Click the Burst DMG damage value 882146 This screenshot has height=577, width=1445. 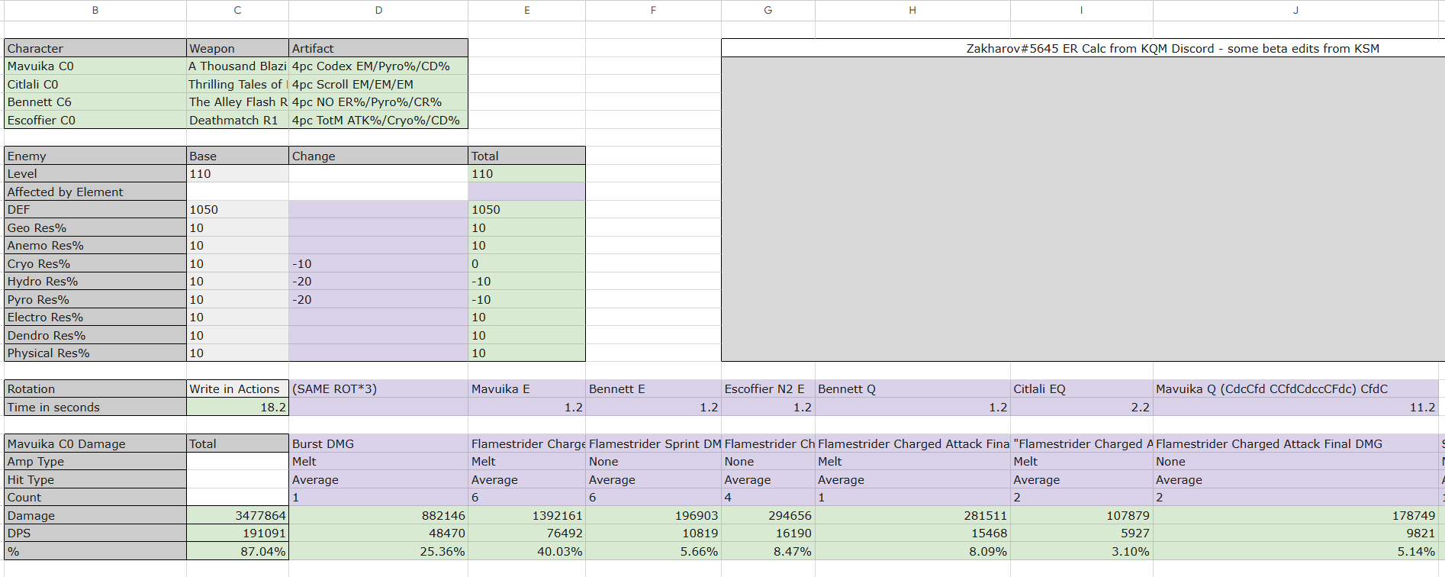(378, 515)
